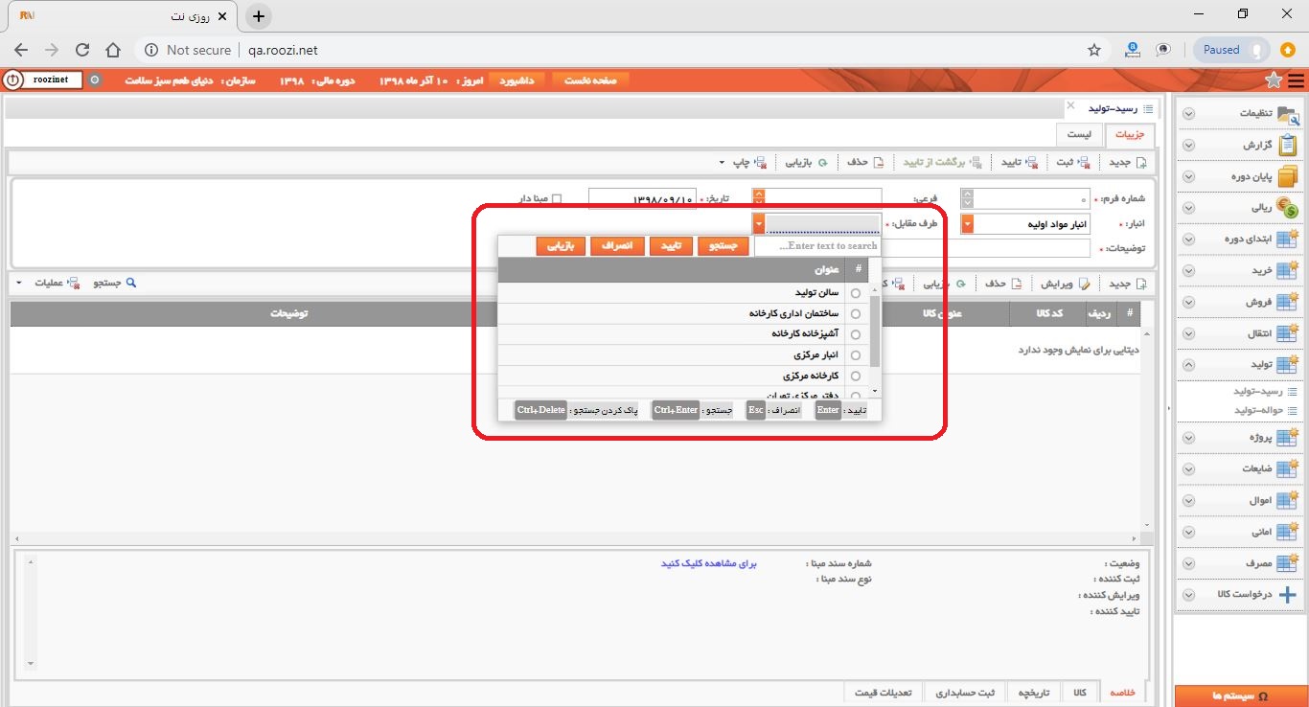Open the ریالی money icon
Image resolution: width=1309 pixels, height=707 pixels.
(1288, 207)
